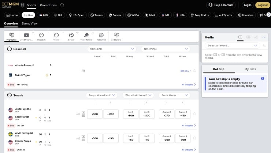Open 2way - Who will win dropdown

(x=102, y=95)
